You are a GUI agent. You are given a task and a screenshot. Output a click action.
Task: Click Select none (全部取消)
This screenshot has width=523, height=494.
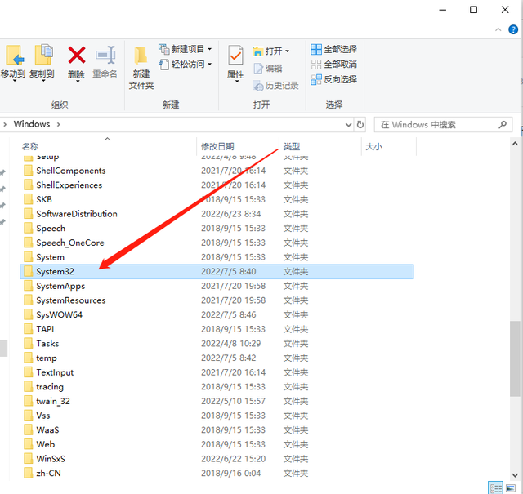pos(334,65)
